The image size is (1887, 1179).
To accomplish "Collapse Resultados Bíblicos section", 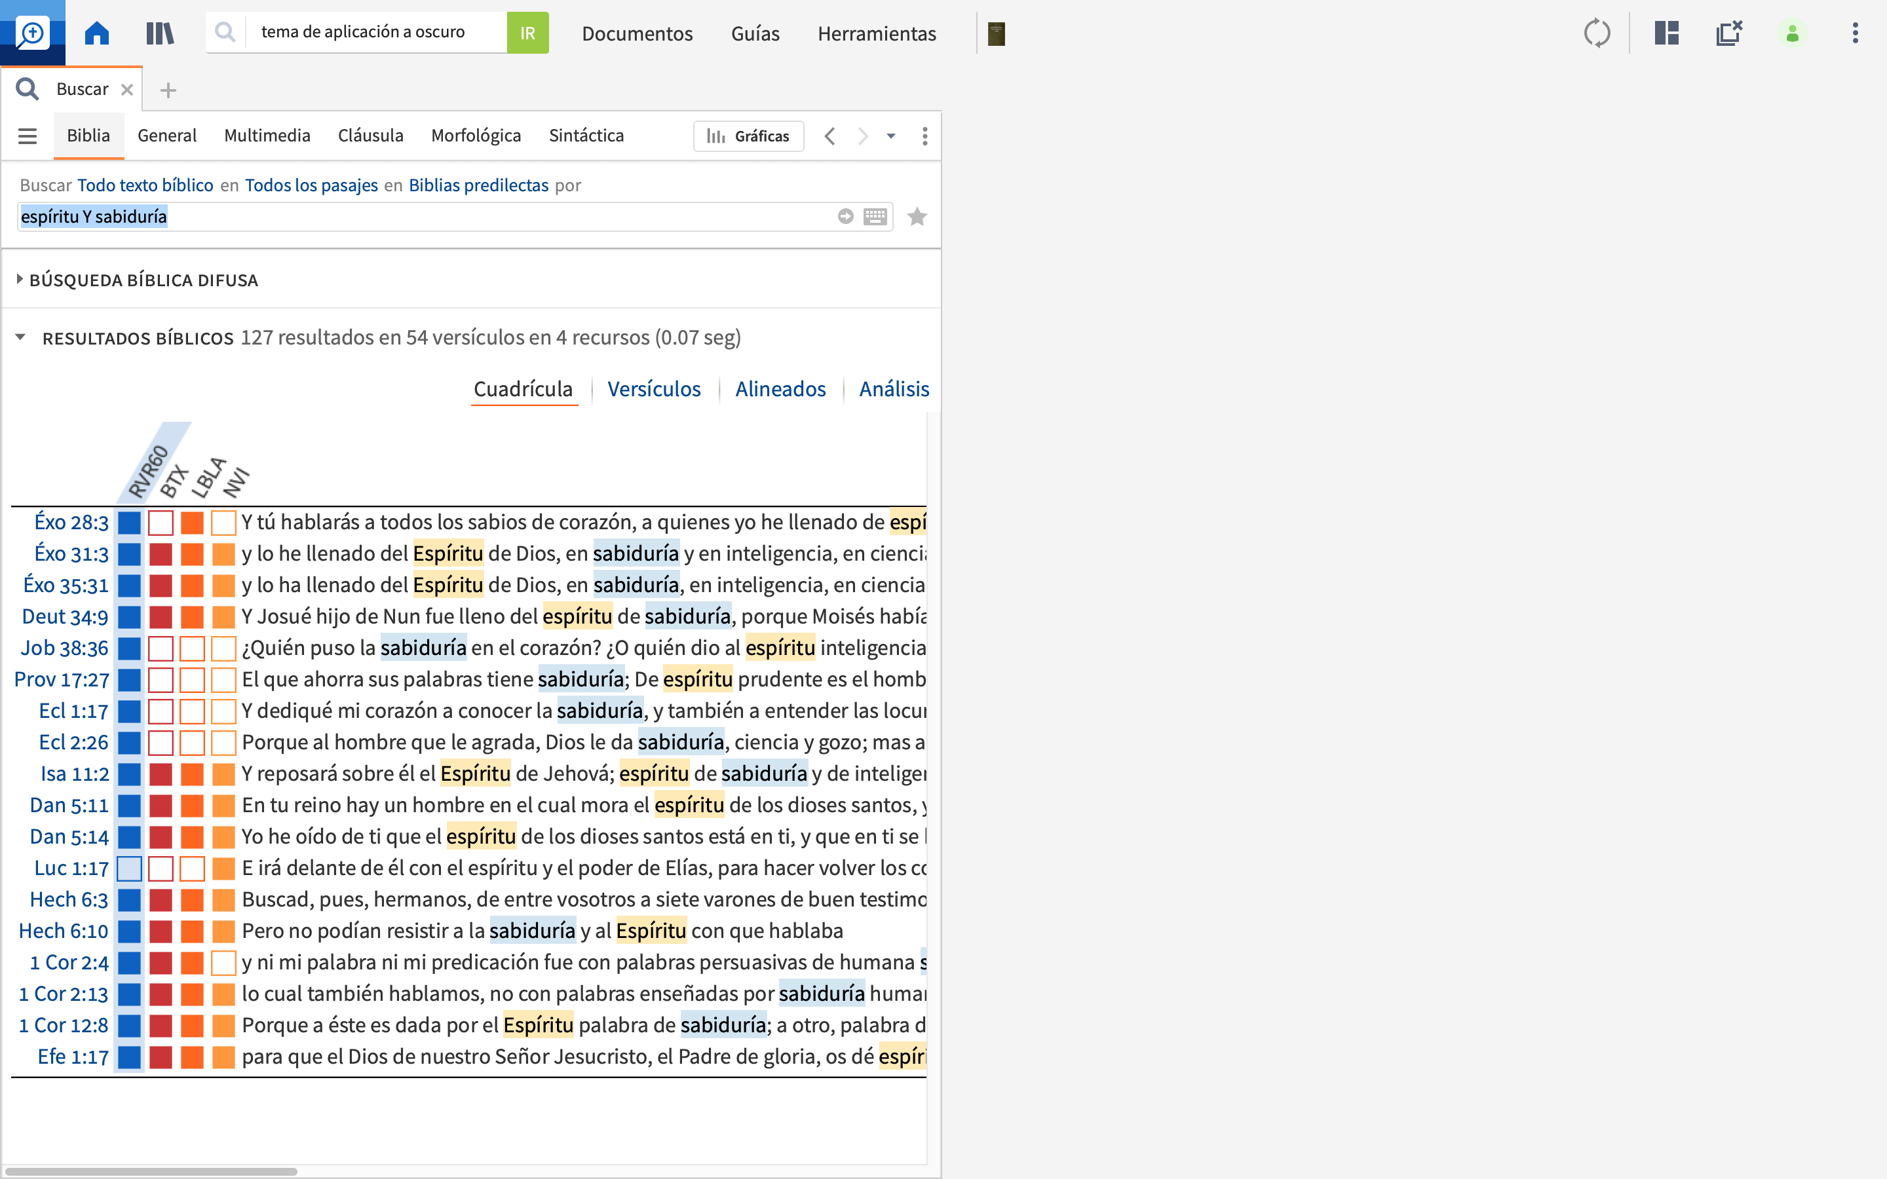I will click(x=21, y=337).
